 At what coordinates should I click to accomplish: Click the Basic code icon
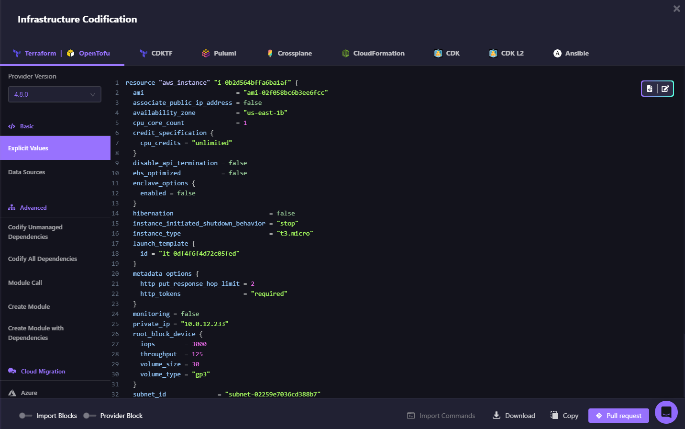(12, 126)
